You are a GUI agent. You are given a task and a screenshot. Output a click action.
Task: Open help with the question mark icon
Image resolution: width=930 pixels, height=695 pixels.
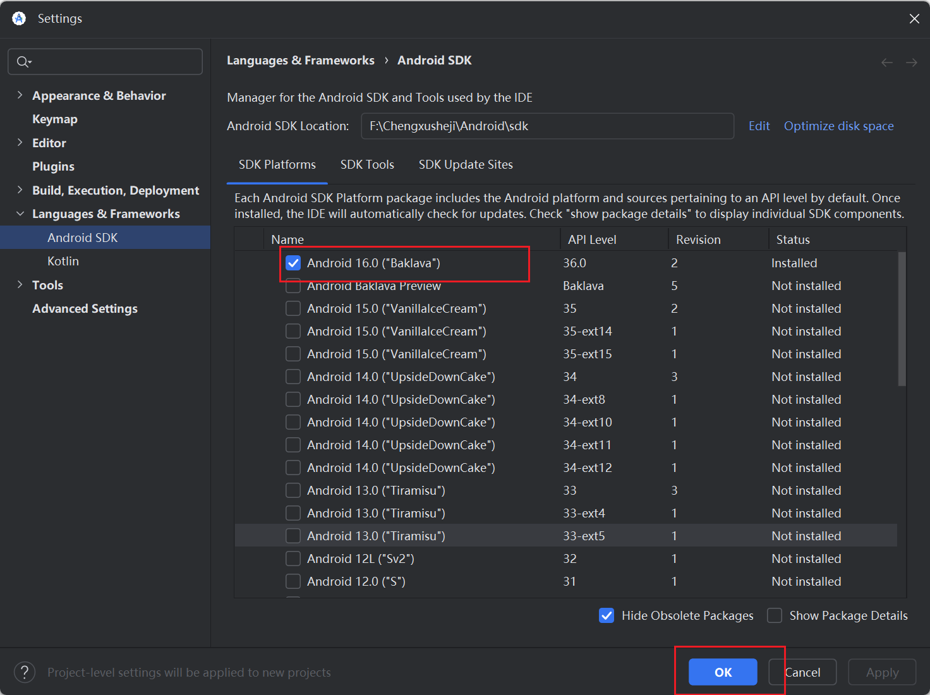click(25, 672)
